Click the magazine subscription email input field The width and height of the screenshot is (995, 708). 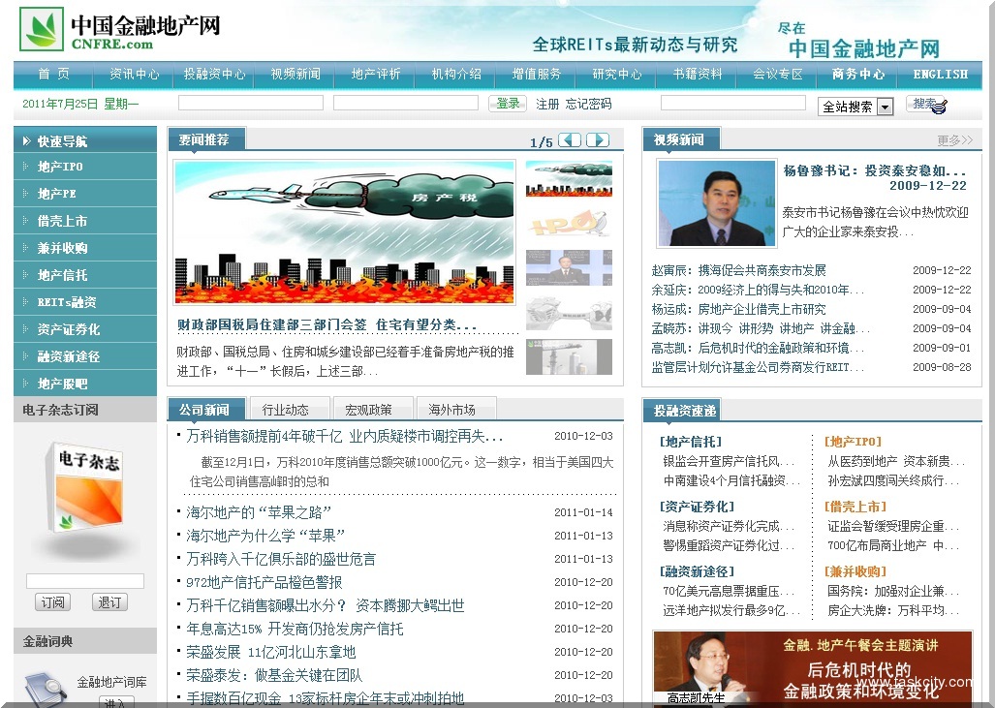pos(85,581)
